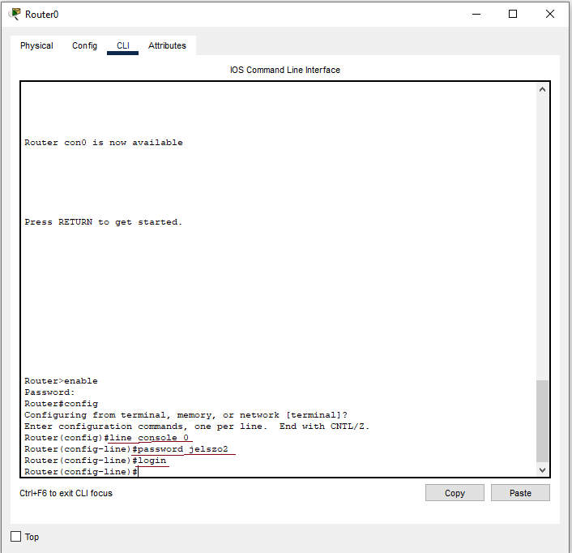Select the CLI tab
This screenshot has height=553, width=572.
[x=123, y=46]
